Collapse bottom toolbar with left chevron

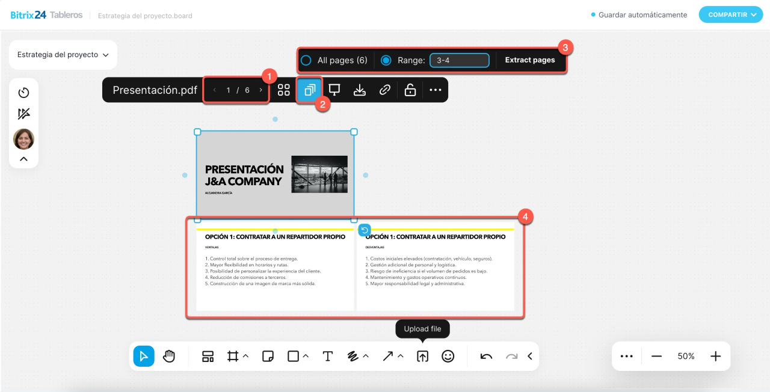530,357
